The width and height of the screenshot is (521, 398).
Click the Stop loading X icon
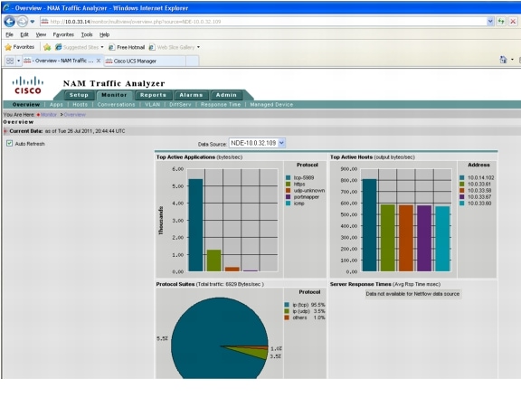(x=513, y=22)
